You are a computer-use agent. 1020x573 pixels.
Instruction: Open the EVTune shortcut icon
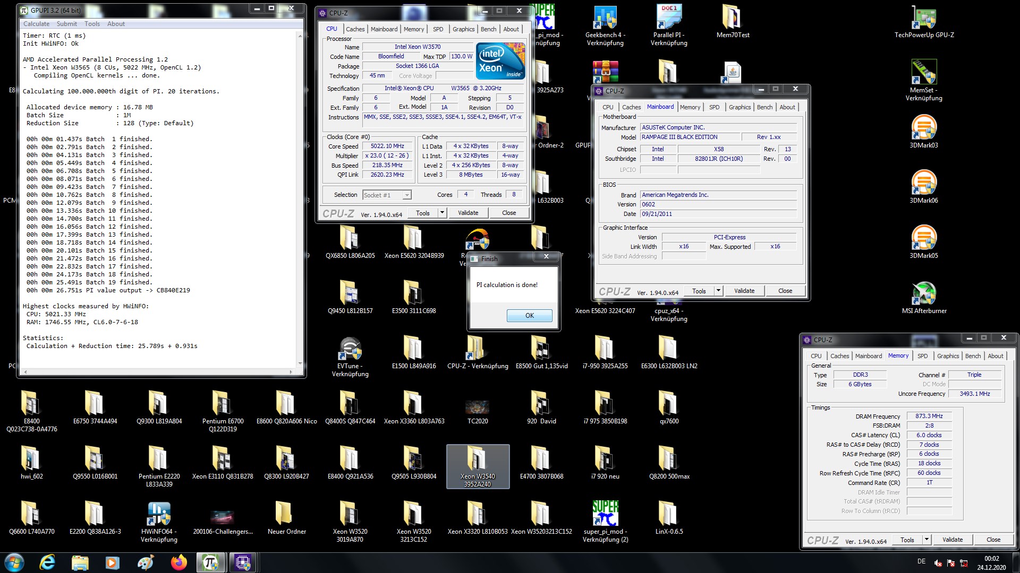pyautogui.click(x=350, y=357)
